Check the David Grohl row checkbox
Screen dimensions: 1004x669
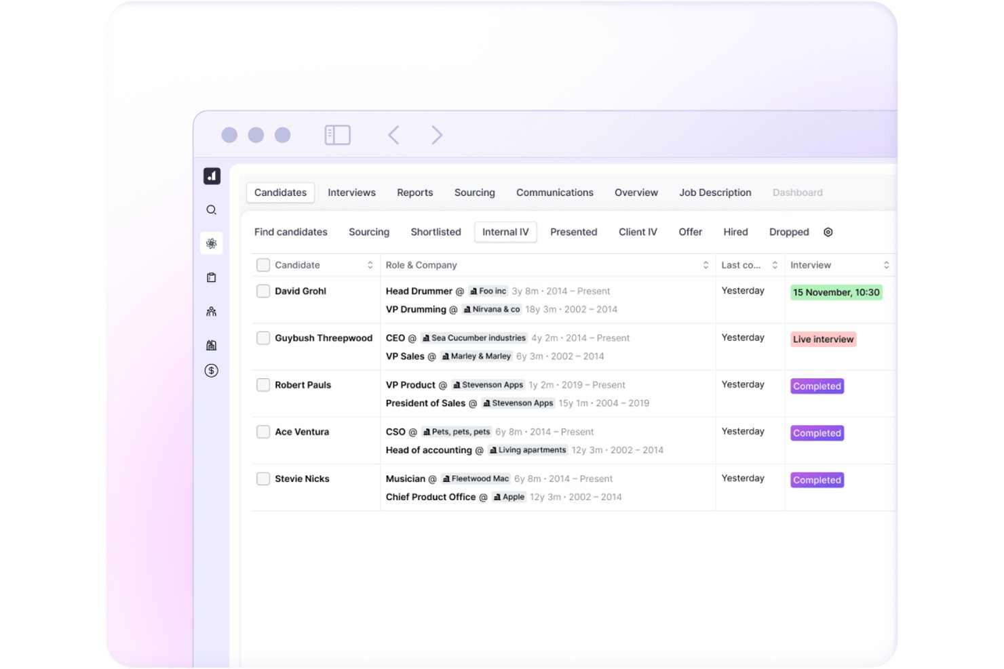tap(263, 291)
